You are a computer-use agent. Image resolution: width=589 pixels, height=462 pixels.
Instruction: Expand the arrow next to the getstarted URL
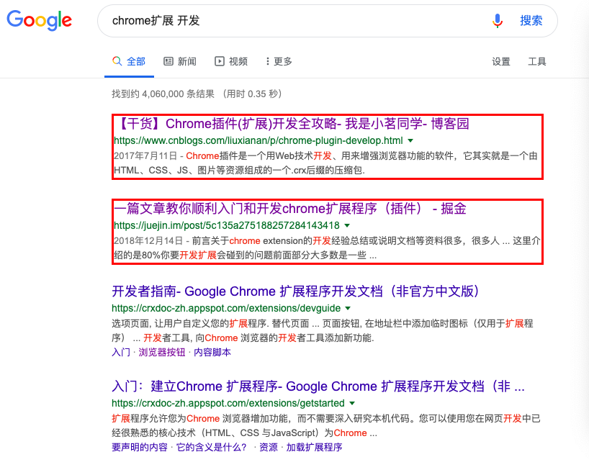(352, 403)
